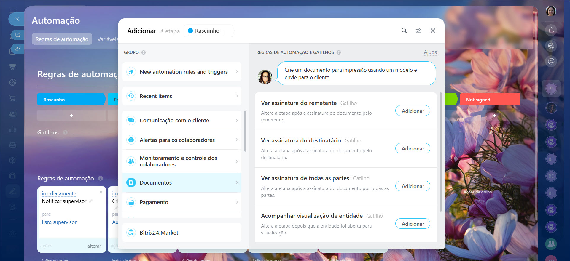This screenshot has height=261, width=570.
Task: Expand Comunicação com o cliente group
Action: [x=182, y=120]
